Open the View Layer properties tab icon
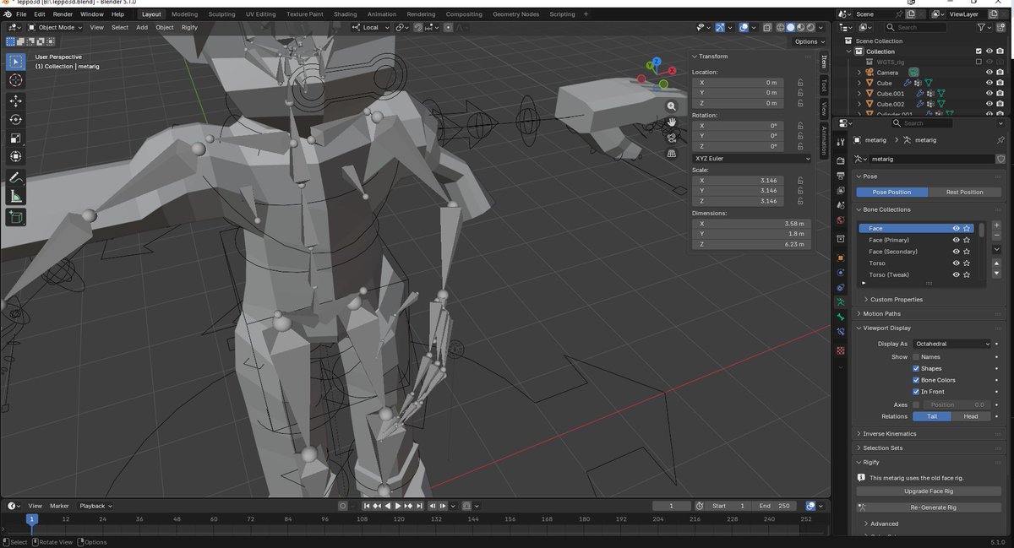Viewport: 1014px width, 548px height. pyautogui.click(x=841, y=190)
